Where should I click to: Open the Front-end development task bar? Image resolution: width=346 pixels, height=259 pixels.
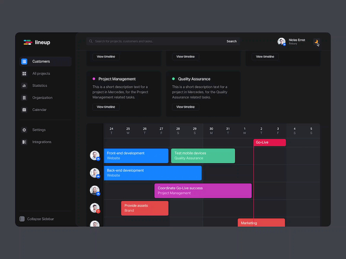pyautogui.click(x=136, y=156)
